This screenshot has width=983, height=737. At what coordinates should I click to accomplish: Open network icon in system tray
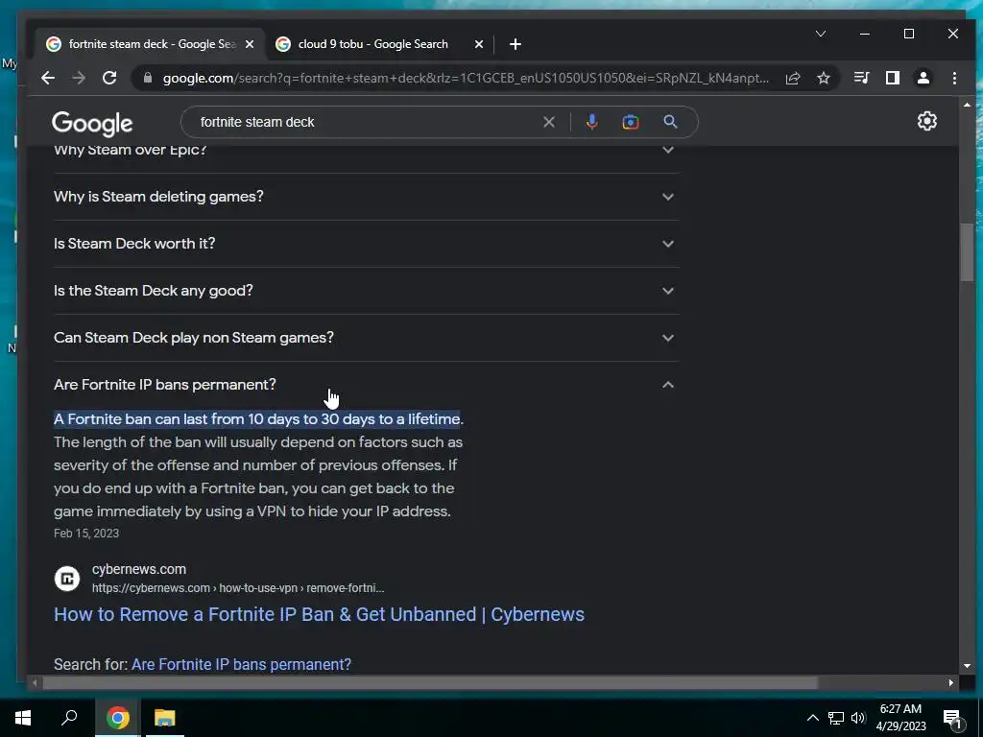tap(836, 718)
